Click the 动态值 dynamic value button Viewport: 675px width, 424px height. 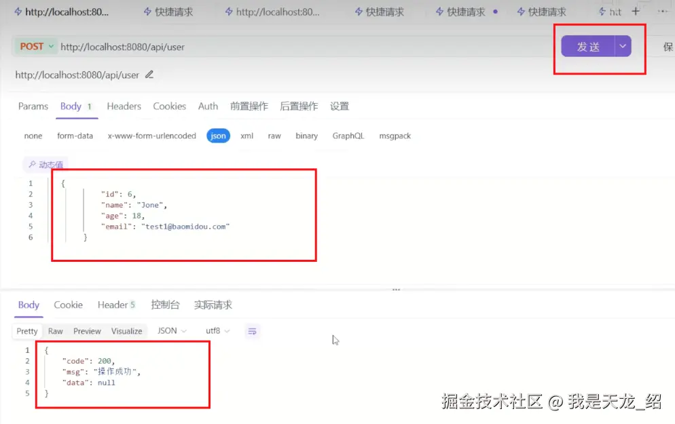45,164
